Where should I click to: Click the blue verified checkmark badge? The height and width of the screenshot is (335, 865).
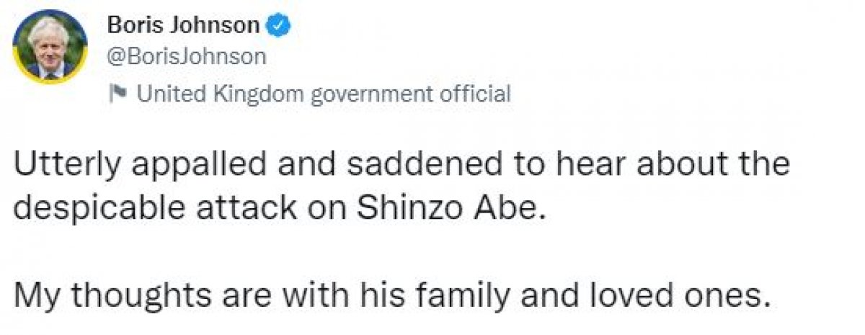tap(280, 25)
